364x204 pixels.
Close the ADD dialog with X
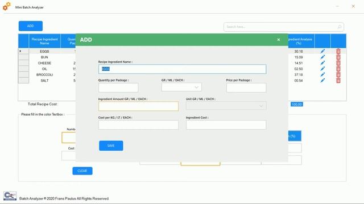[279, 40]
